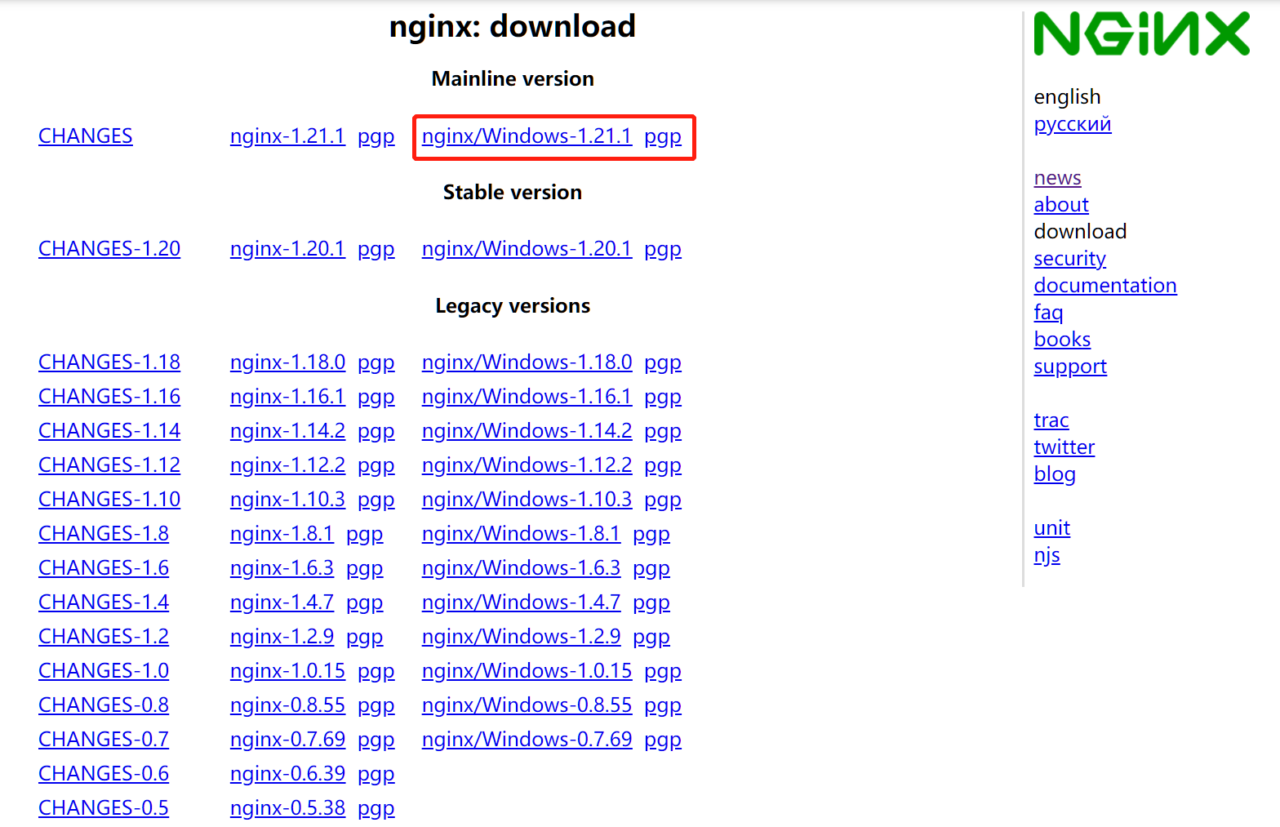The width and height of the screenshot is (1280, 827).
Task: Open pgp signature for nginx-1.18.0
Action: click(x=376, y=362)
